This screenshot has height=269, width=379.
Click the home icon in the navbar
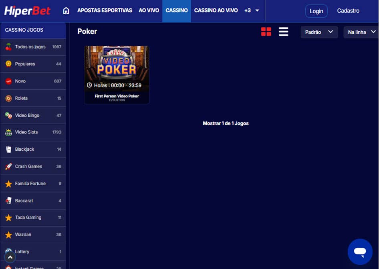coord(66,11)
